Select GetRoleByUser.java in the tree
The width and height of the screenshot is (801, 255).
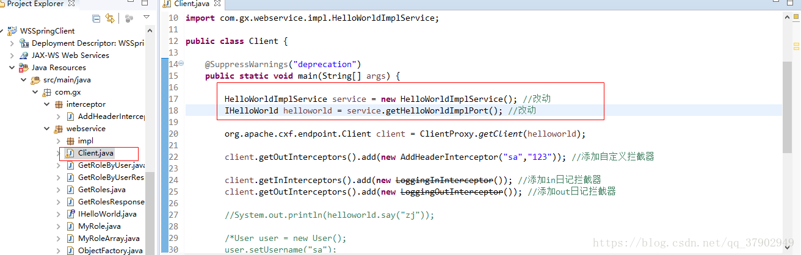click(x=111, y=165)
